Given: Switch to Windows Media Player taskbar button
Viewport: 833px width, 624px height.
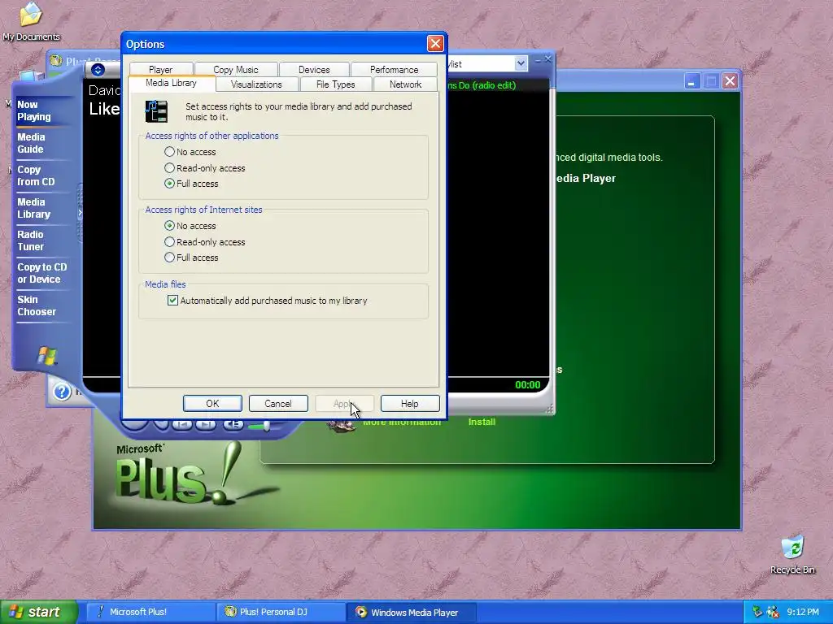Looking at the screenshot, I should (411, 612).
